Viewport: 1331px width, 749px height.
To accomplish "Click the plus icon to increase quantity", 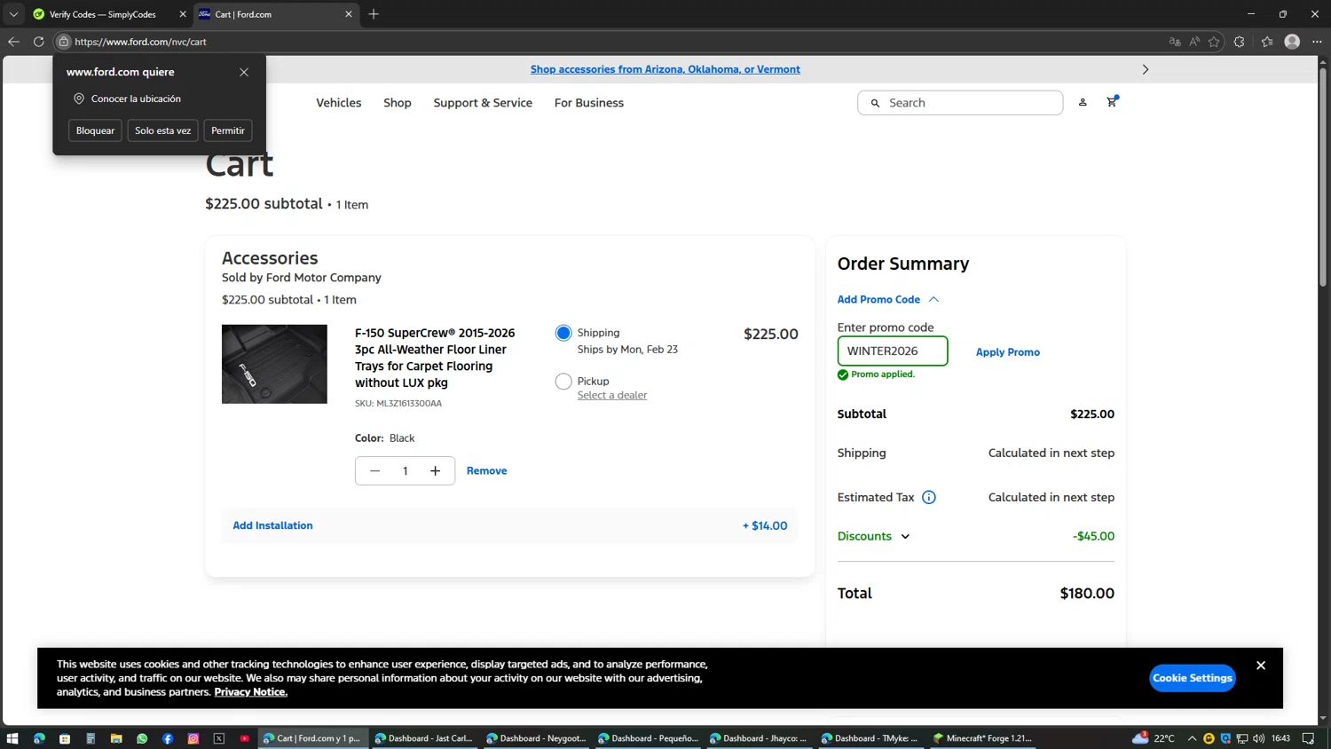I will pos(435,471).
